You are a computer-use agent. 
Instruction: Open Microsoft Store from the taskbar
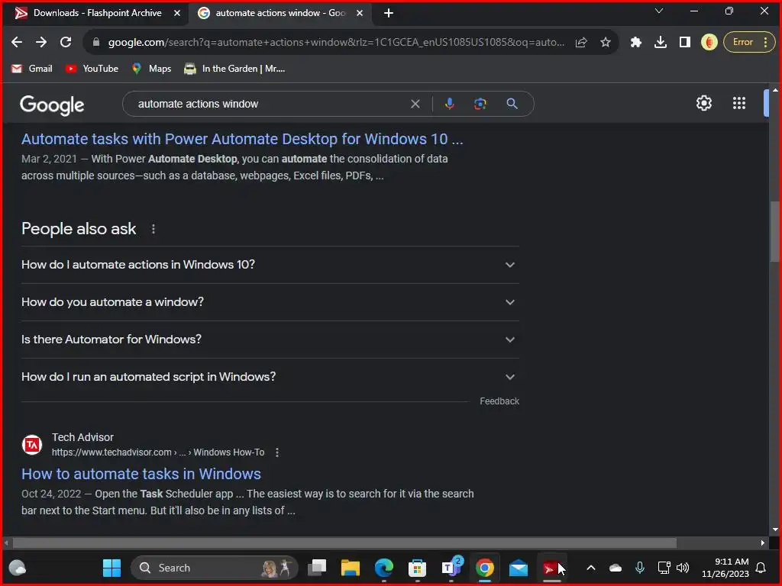coord(417,568)
